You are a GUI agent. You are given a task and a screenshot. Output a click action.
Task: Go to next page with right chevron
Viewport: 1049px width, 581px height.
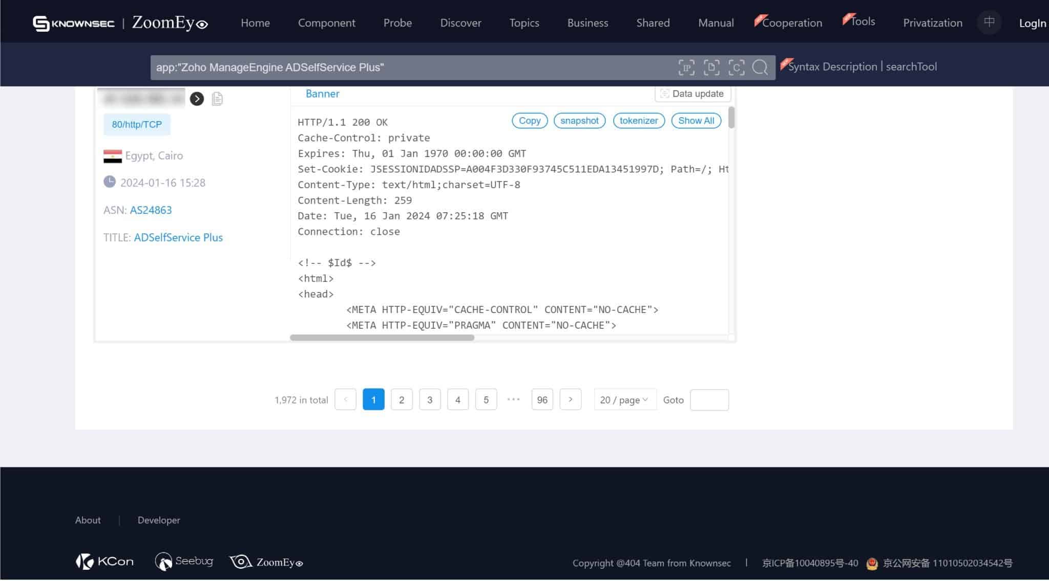(570, 400)
